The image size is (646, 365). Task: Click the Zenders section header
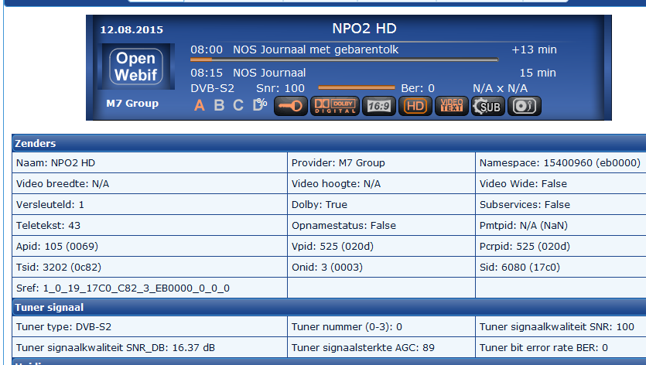[329, 143]
